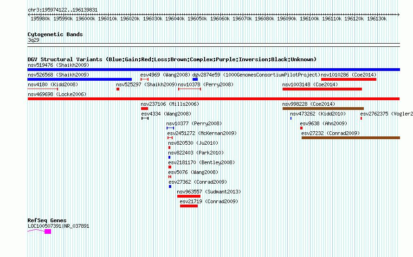413x257 pixels.
Task: Open nsv4180 (Kidd2008) variant label
Action: click(x=53, y=84)
